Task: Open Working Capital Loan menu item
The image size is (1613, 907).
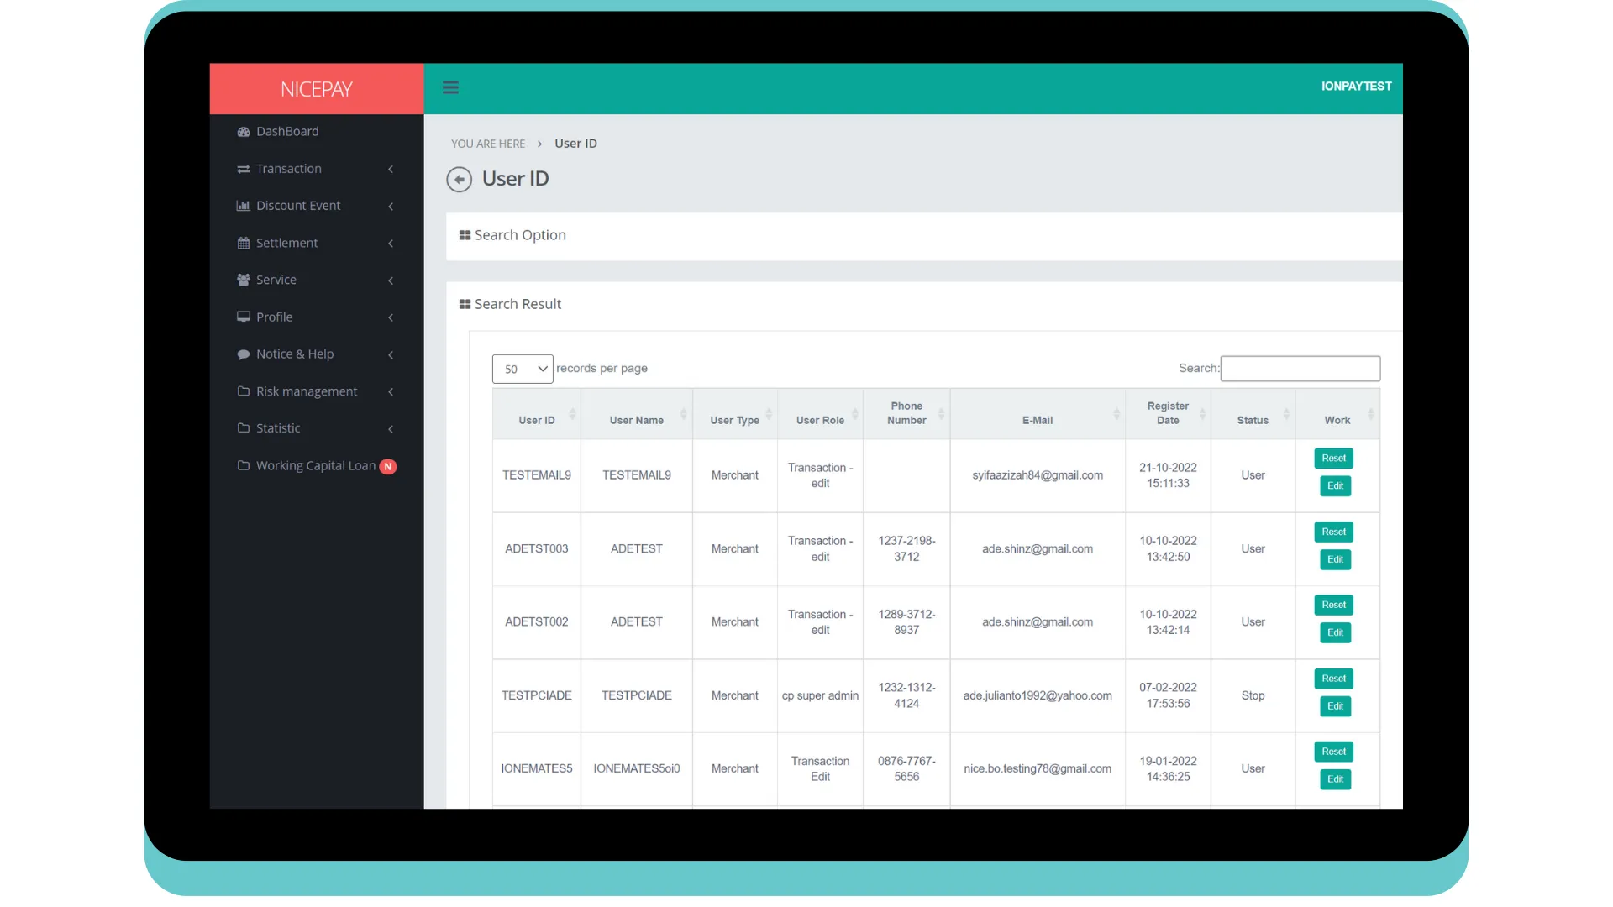Action: [x=317, y=466]
